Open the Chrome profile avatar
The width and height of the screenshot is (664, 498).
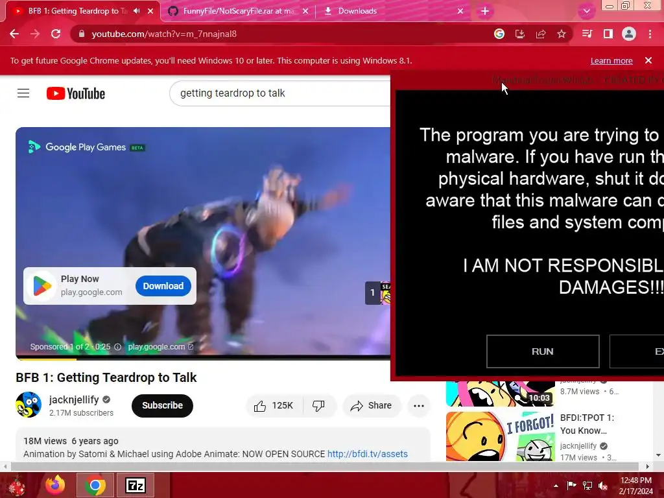tap(629, 34)
